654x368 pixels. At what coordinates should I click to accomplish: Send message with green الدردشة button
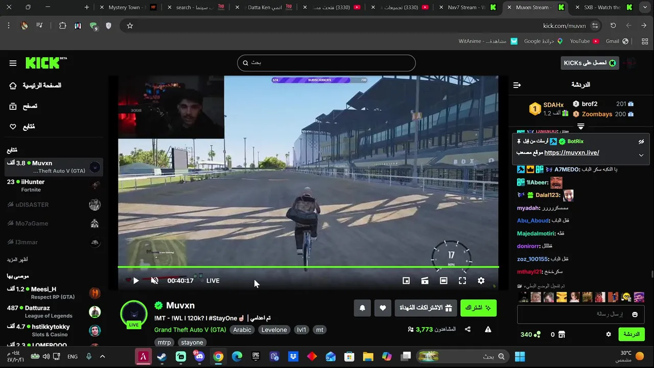click(x=632, y=334)
